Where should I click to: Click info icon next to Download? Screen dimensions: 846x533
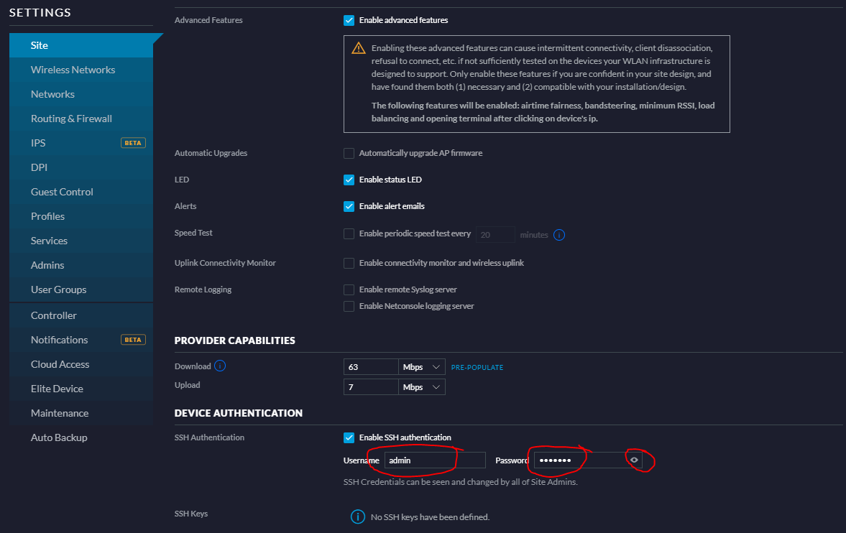[x=220, y=366]
